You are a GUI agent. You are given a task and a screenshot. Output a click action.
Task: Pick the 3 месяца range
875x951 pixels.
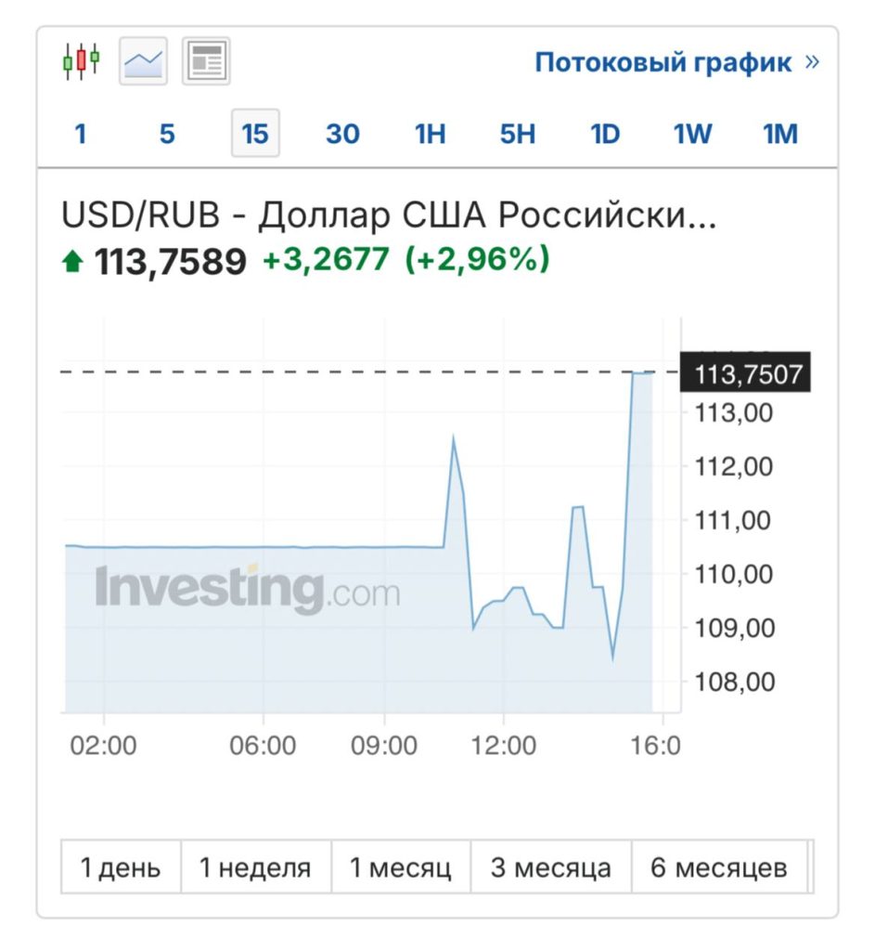pos(551,868)
